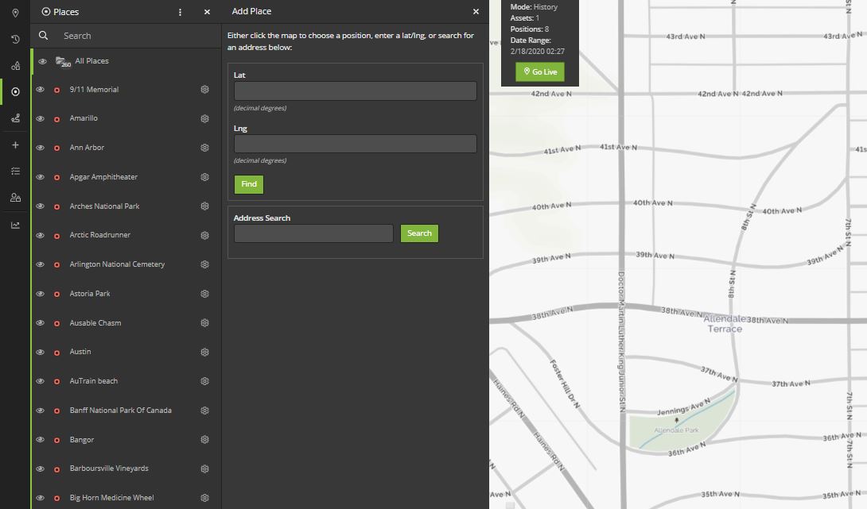Viewport: 867px width, 509px height.
Task: Expand the All Places folder
Action: (x=63, y=62)
